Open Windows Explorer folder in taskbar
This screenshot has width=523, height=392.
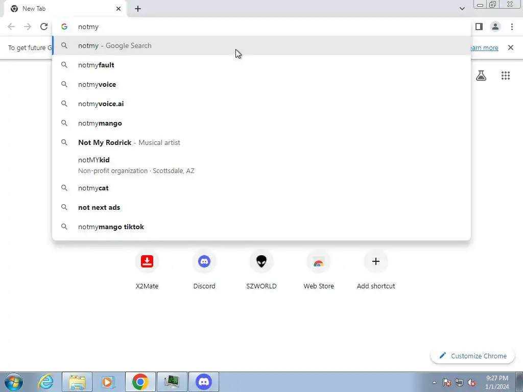(x=77, y=382)
